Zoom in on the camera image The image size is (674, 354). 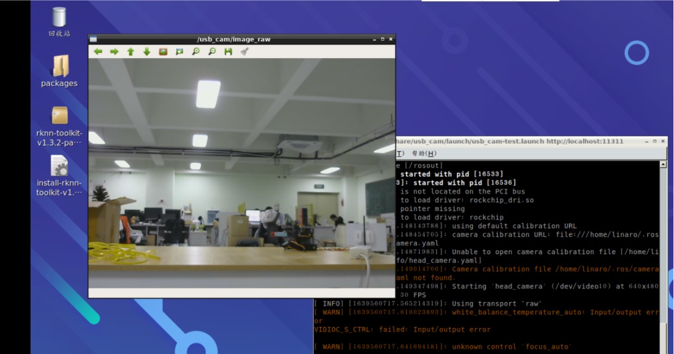tap(195, 51)
